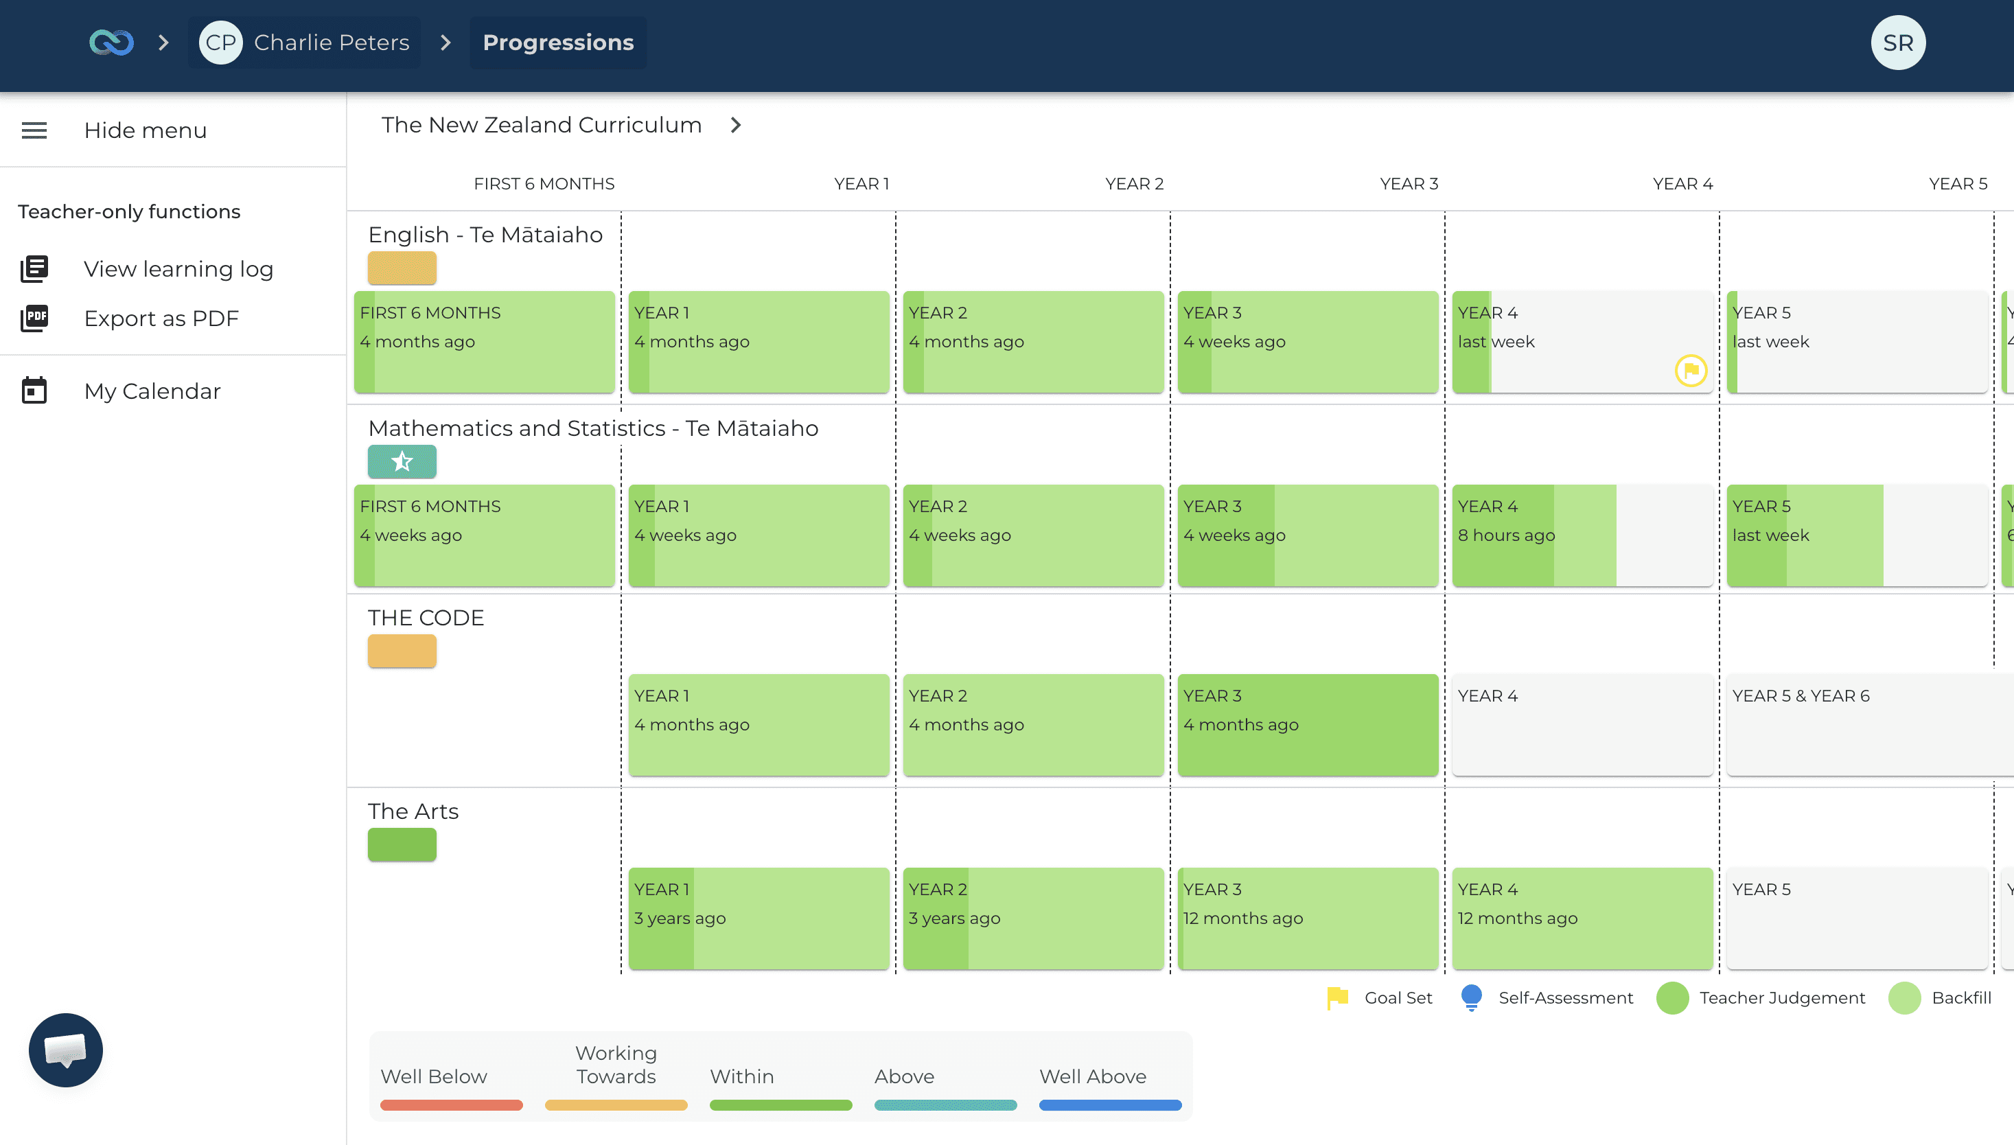Open THE CODE Year 3 card
The height and width of the screenshot is (1145, 2014).
[x=1307, y=724]
